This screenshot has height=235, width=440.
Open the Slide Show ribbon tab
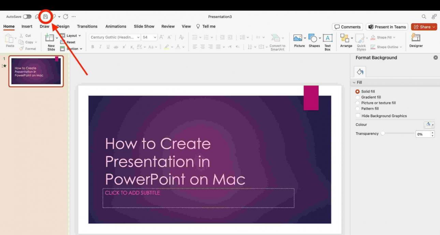pyautogui.click(x=144, y=26)
